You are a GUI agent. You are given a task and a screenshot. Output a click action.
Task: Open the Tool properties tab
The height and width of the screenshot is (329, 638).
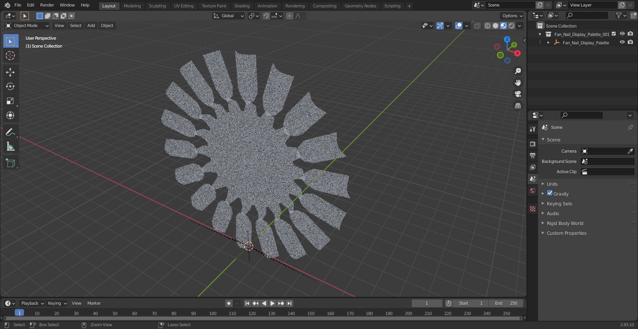tap(532, 129)
